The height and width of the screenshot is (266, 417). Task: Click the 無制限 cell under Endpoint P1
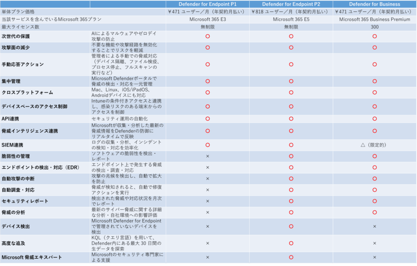pos(207,27)
